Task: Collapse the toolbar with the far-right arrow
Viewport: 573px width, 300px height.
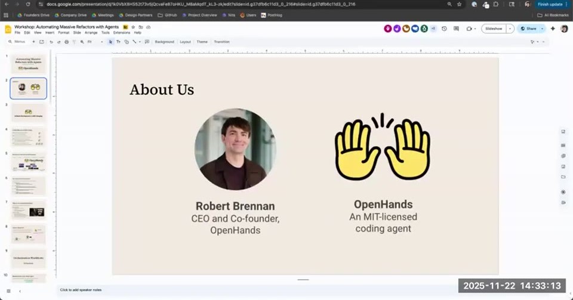Action: coord(543,42)
